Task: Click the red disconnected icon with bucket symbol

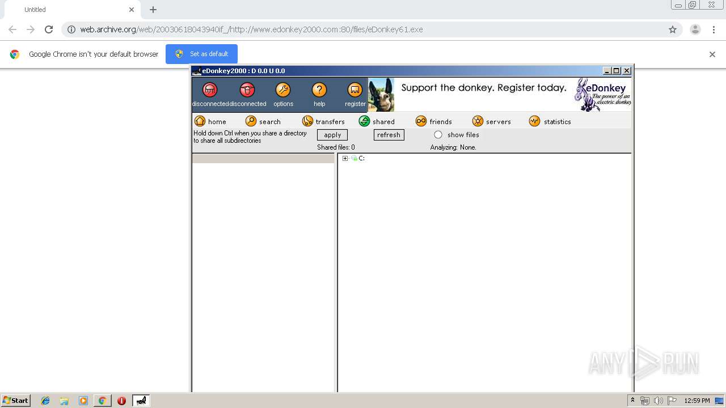Action: tap(247, 90)
